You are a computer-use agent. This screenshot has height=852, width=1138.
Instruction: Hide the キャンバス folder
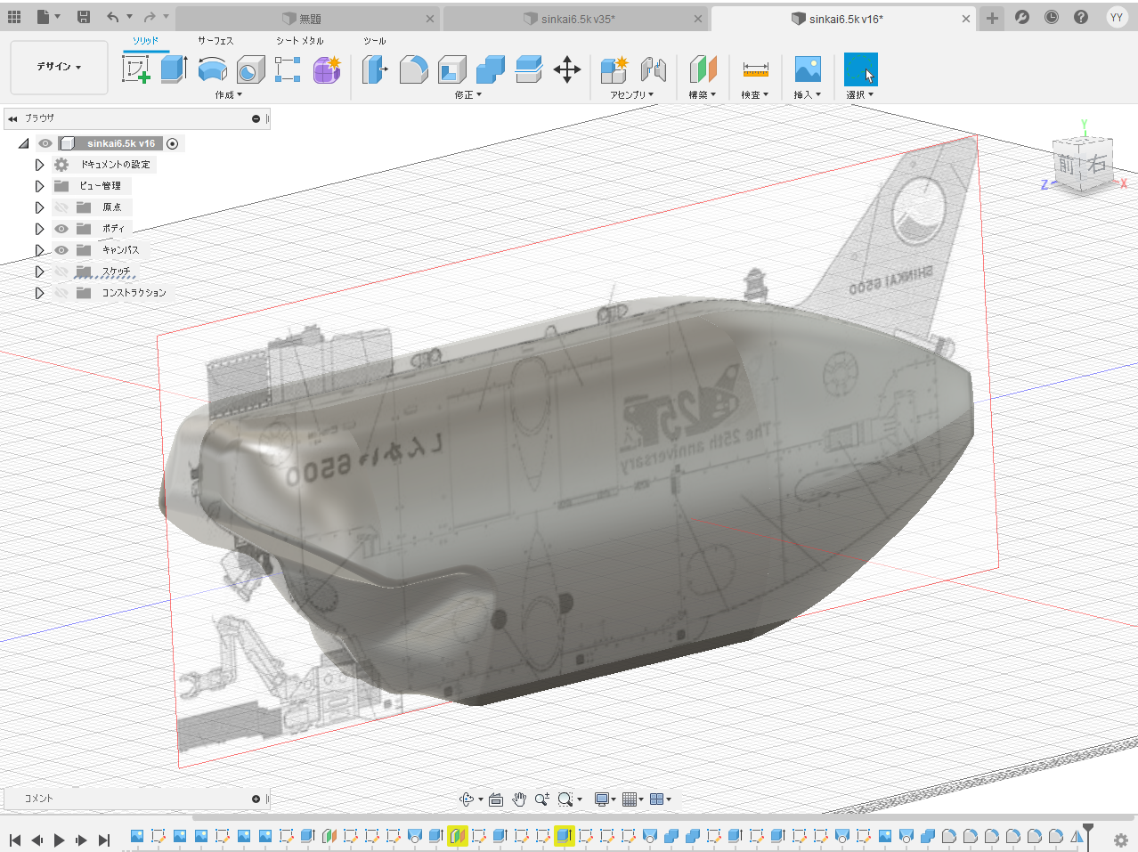point(61,250)
